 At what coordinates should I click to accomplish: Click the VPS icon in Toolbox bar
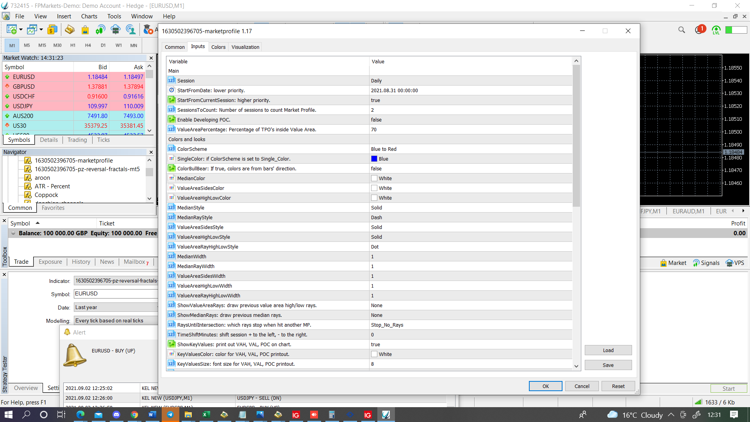pos(729,263)
